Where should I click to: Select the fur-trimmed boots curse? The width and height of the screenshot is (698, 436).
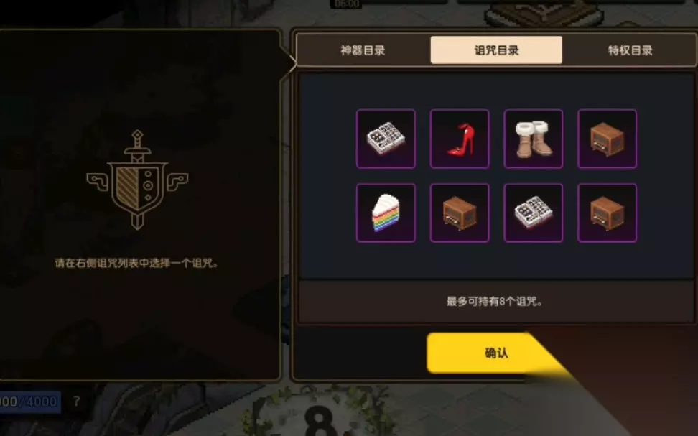pyautogui.click(x=534, y=139)
